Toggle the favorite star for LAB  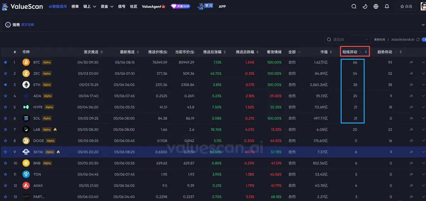click(5, 130)
